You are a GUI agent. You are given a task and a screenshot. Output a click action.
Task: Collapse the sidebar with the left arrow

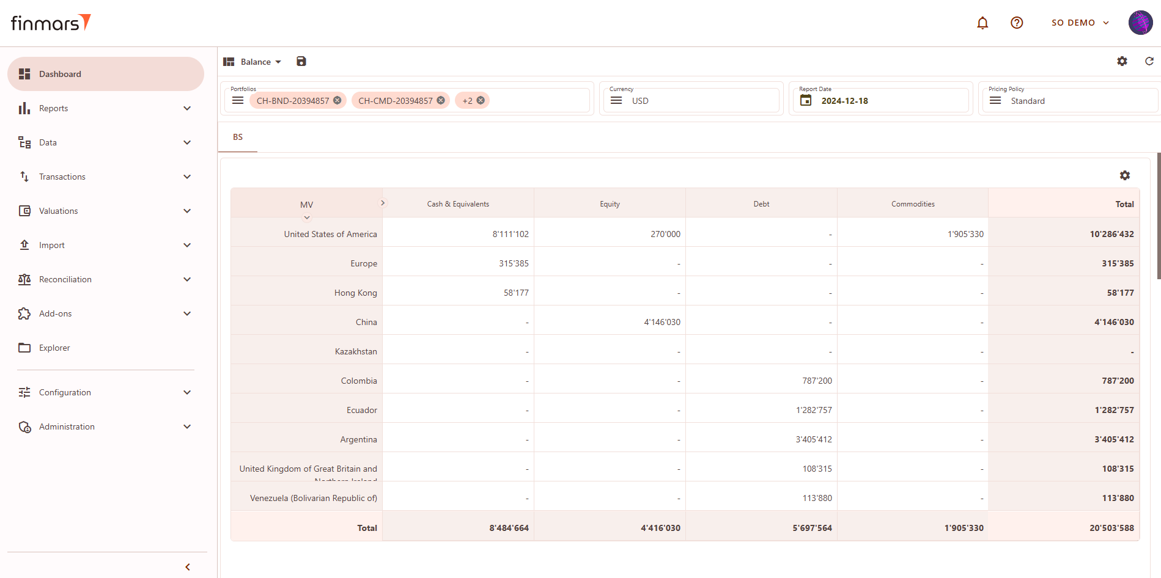188,567
